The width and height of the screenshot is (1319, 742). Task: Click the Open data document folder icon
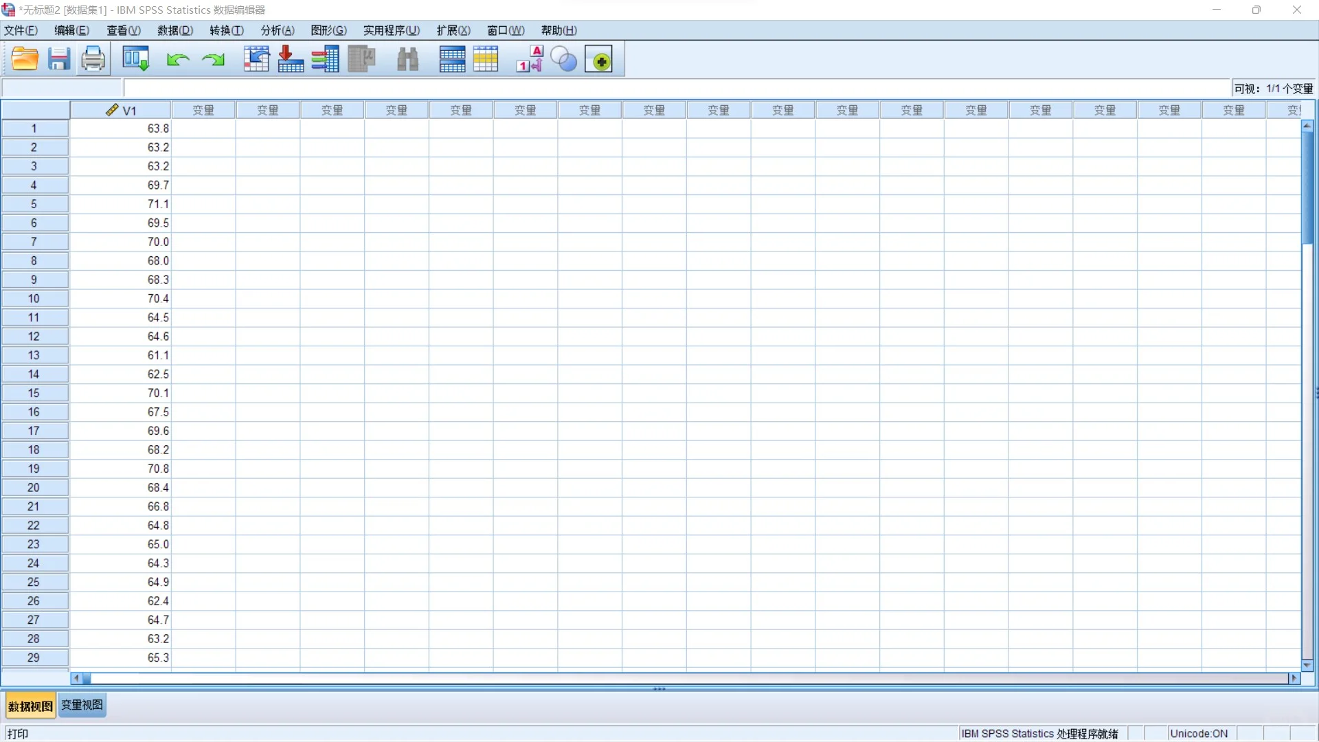[x=25, y=60]
